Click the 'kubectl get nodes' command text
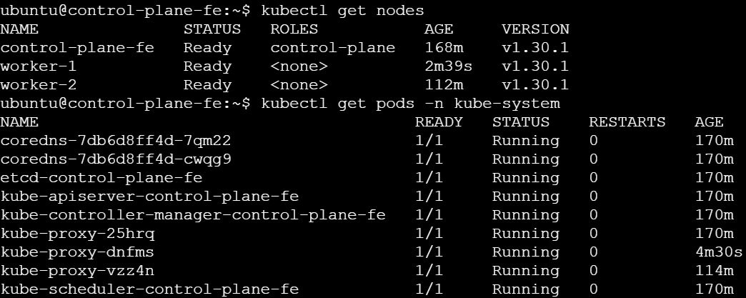 (x=342, y=11)
